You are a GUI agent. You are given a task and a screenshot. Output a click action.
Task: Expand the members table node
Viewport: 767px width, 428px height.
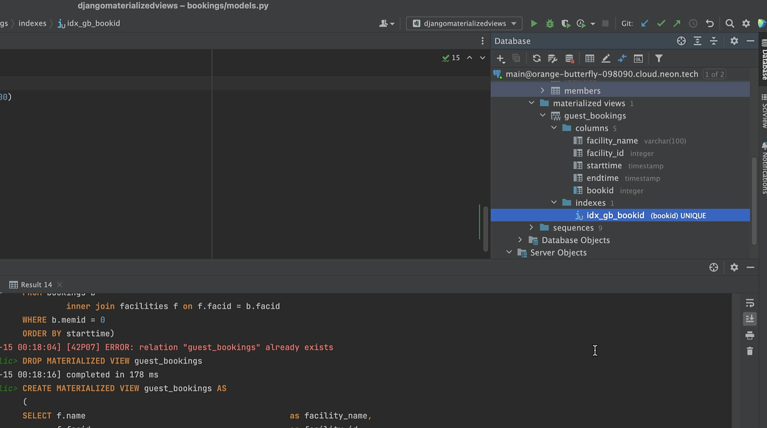pyautogui.click(x=542, y=91)
